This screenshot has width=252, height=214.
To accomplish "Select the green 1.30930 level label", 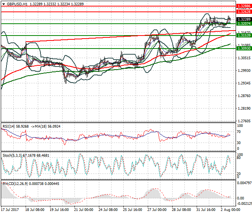I will (244, 49).
